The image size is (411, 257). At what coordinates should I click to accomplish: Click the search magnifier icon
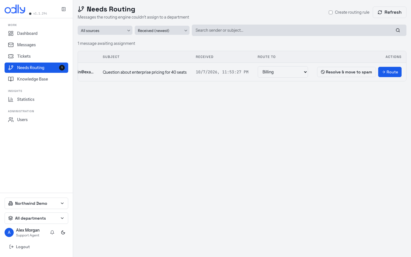coord(398,30)
